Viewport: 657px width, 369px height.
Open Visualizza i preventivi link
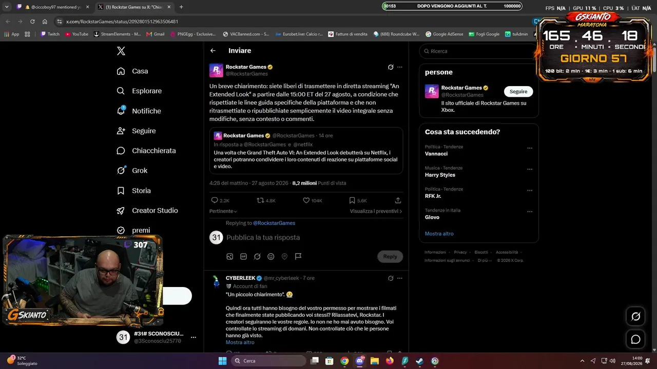pos(376,211)
